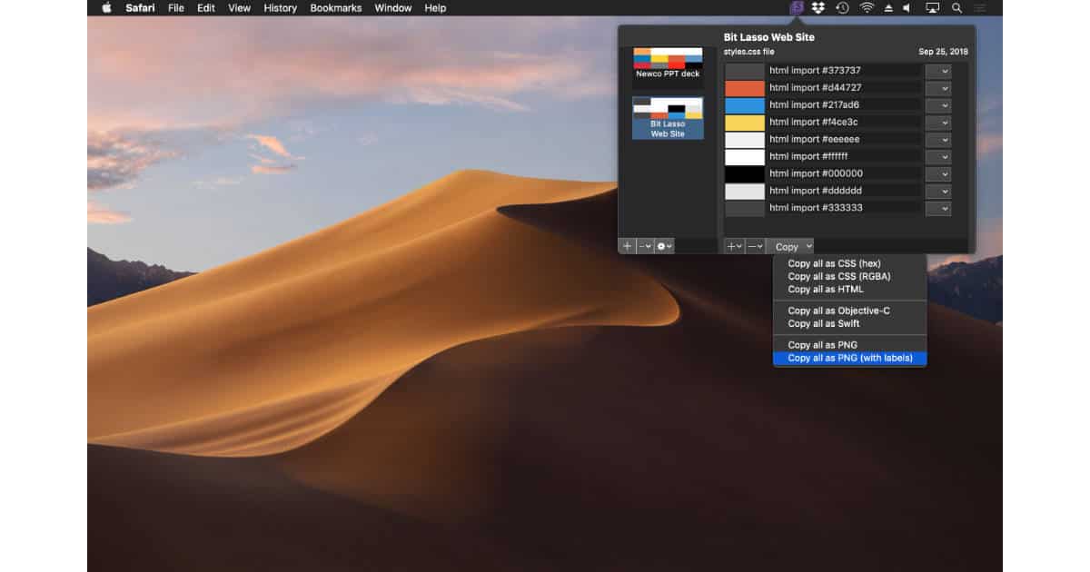Open the Help menu
The image size is (1090, 572).
(435, 8)
